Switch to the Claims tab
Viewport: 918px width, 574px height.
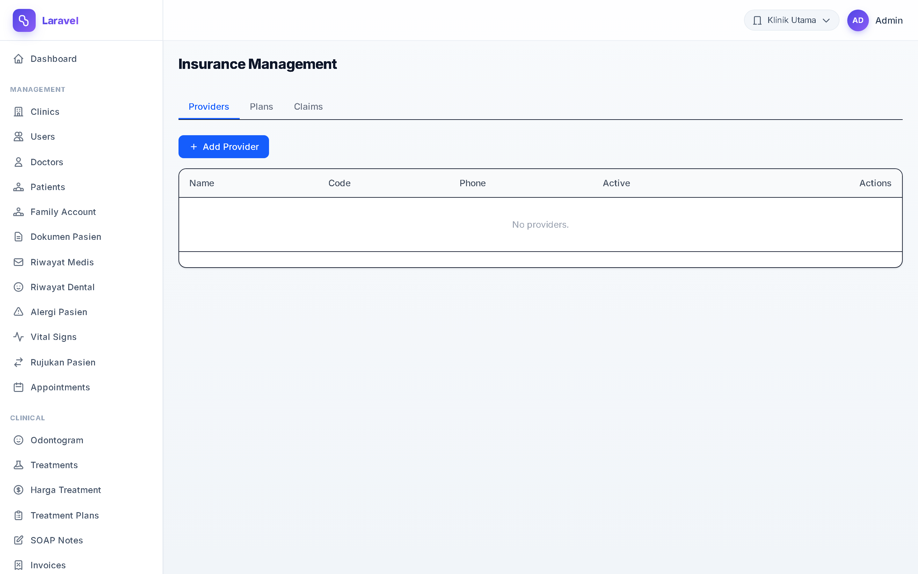[308, 107]
